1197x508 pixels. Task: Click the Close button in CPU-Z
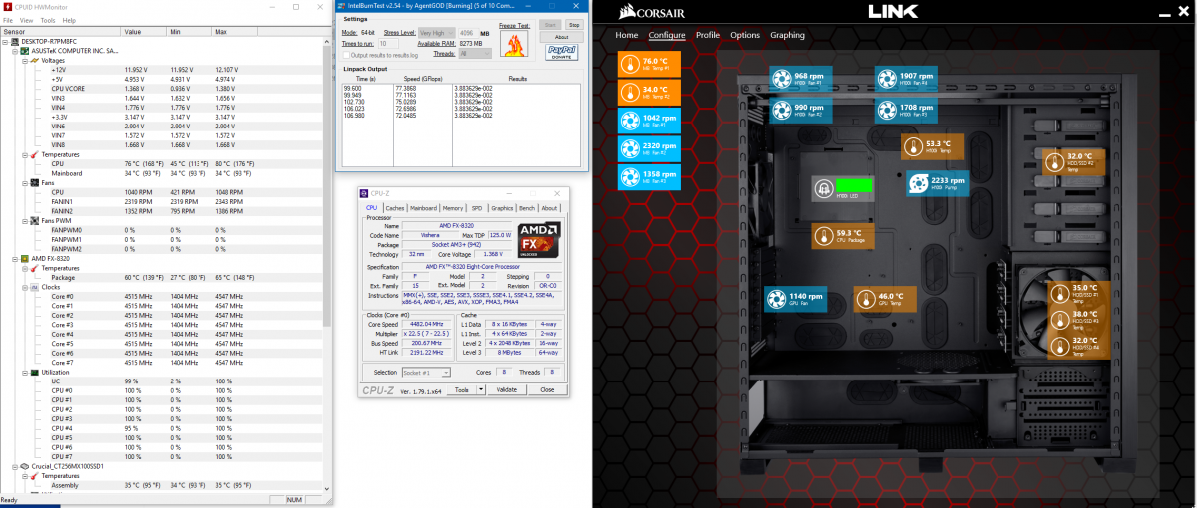point(548,390)
